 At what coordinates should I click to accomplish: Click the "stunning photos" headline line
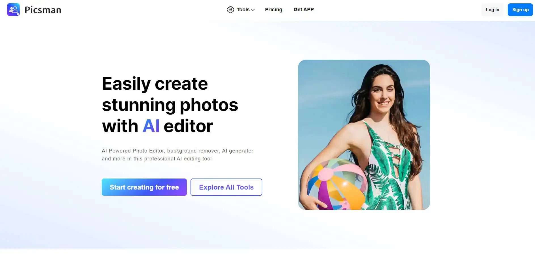pyautogui.click(x=170, y=105)
